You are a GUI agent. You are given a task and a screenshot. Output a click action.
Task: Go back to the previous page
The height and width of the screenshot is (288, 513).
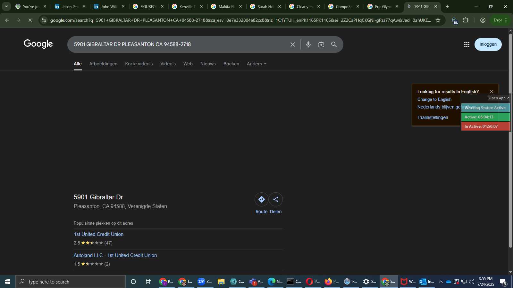click(7, 20)
